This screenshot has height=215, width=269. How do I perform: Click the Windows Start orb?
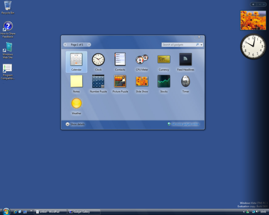click(6, 212)
